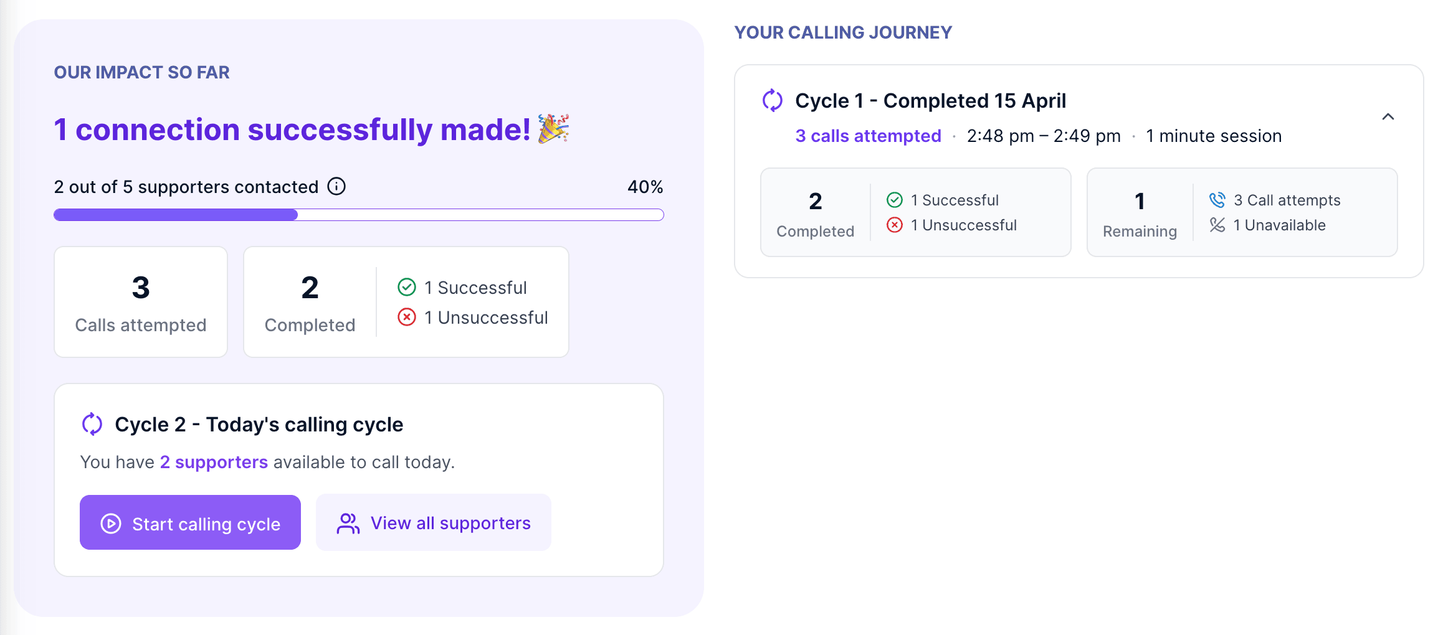Click the green success icon in Cycle 1 card
The image size is (1438, 635).
pos(895,200)
